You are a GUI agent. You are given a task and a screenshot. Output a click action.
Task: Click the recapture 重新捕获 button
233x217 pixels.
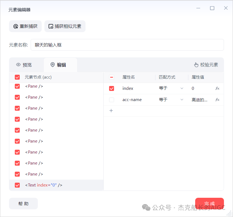click(x=25, y=26)
